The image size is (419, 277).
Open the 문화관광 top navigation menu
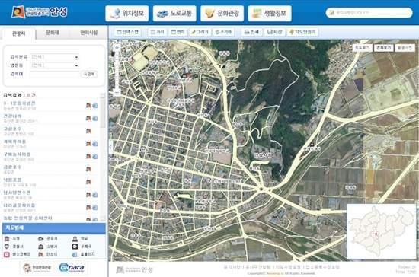222,14
